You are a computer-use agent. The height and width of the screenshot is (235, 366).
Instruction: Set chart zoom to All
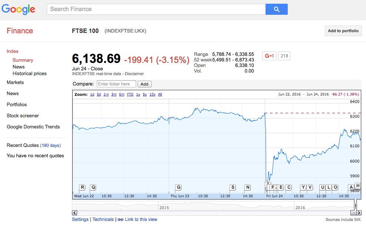[x=160, y=94]
